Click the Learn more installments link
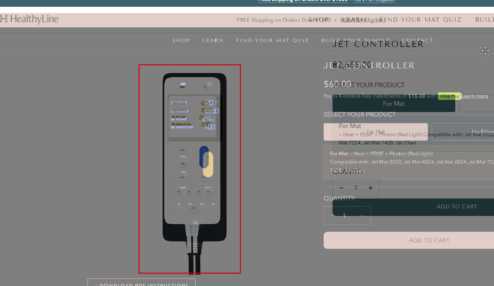 tap(474, 96)
